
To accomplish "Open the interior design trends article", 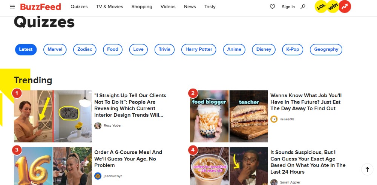I will click(130, 105).
